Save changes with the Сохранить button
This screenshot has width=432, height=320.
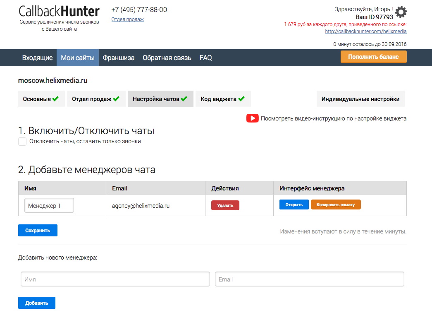[38, 230]
